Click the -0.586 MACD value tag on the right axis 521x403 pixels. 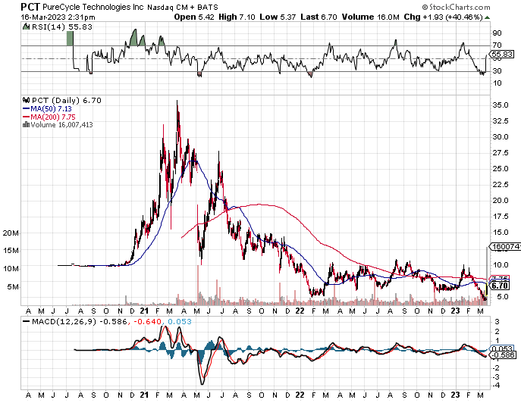coord(503,355)
